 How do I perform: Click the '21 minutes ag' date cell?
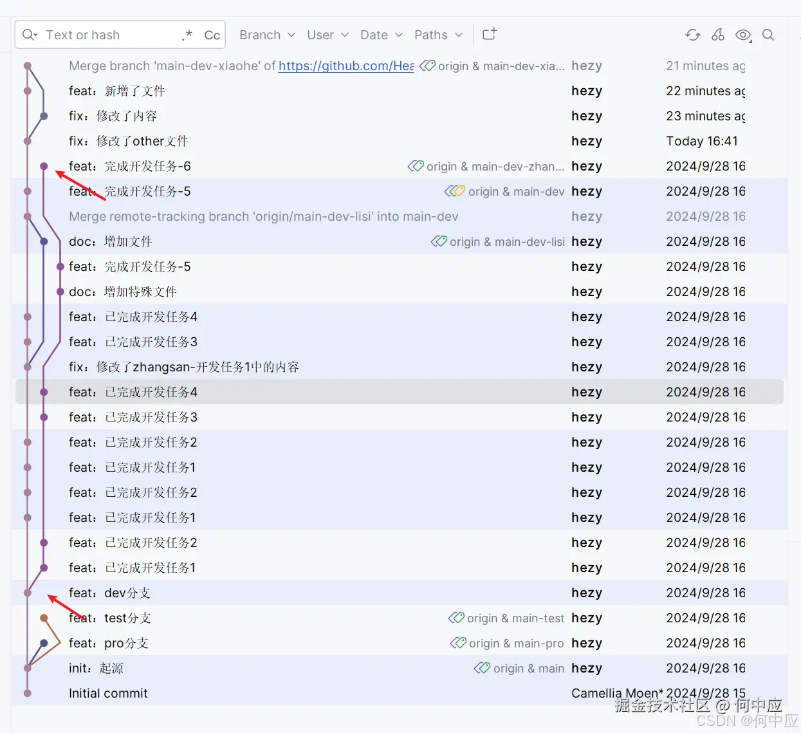[x=706, y=66]
